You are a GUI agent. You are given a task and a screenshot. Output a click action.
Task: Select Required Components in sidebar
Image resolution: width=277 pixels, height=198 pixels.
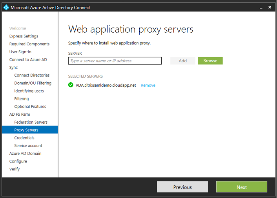tap(29, 44)
